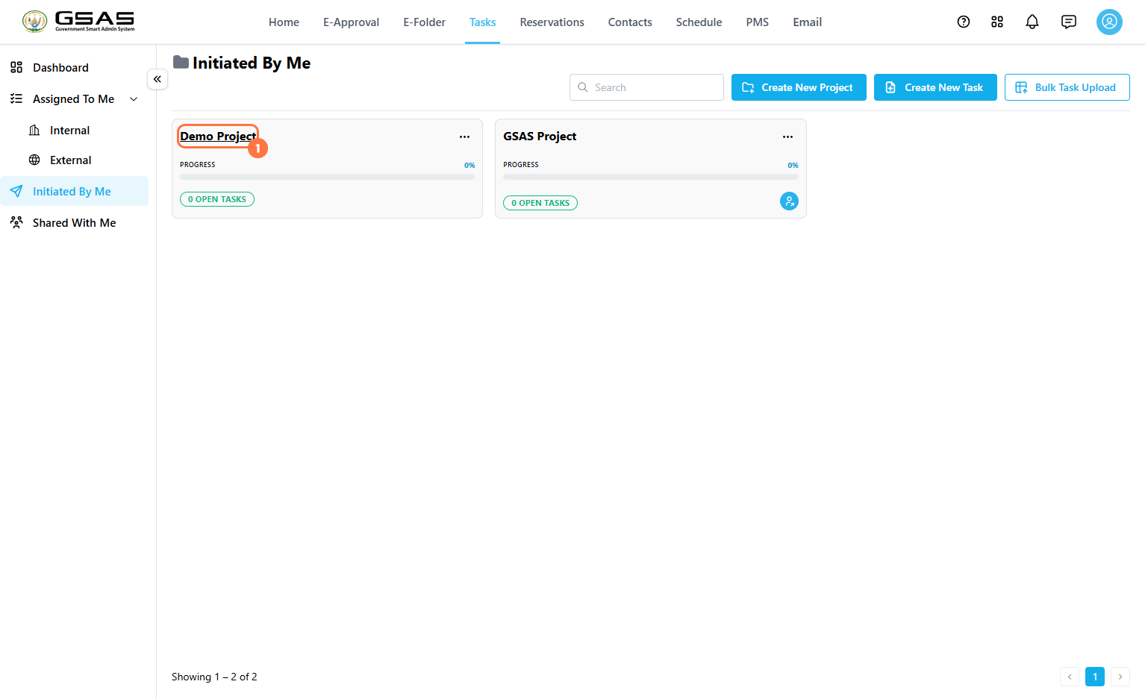The width and height of the screenshot is (1145, 699).
Task: Click the External globe icon
Action: (34, 160)
